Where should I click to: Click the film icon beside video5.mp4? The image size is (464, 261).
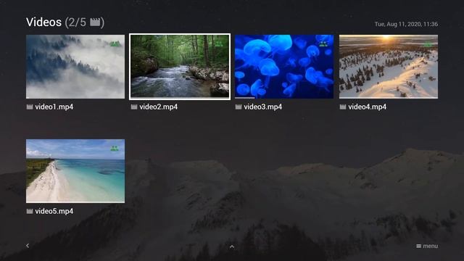(x=30, y=211)
